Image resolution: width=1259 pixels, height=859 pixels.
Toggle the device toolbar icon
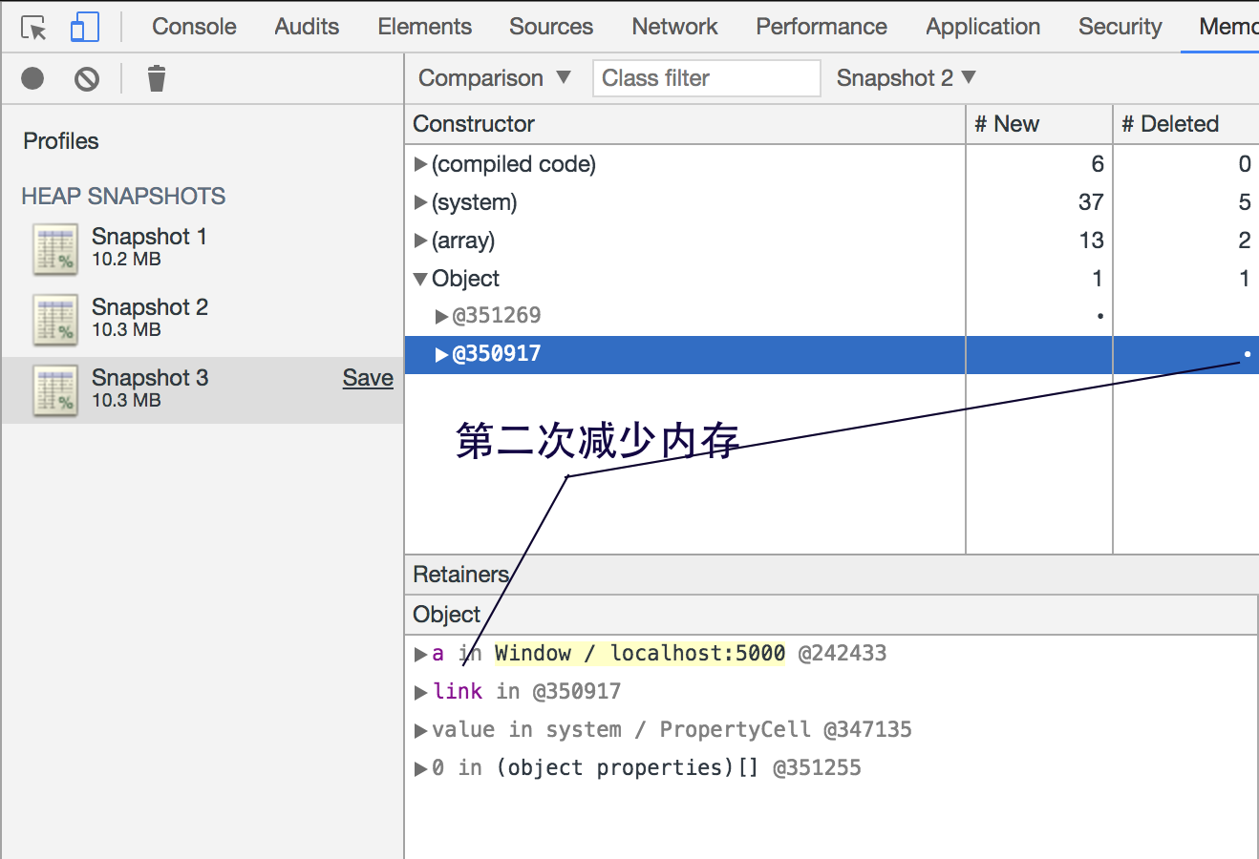click(x=85, y=27)
